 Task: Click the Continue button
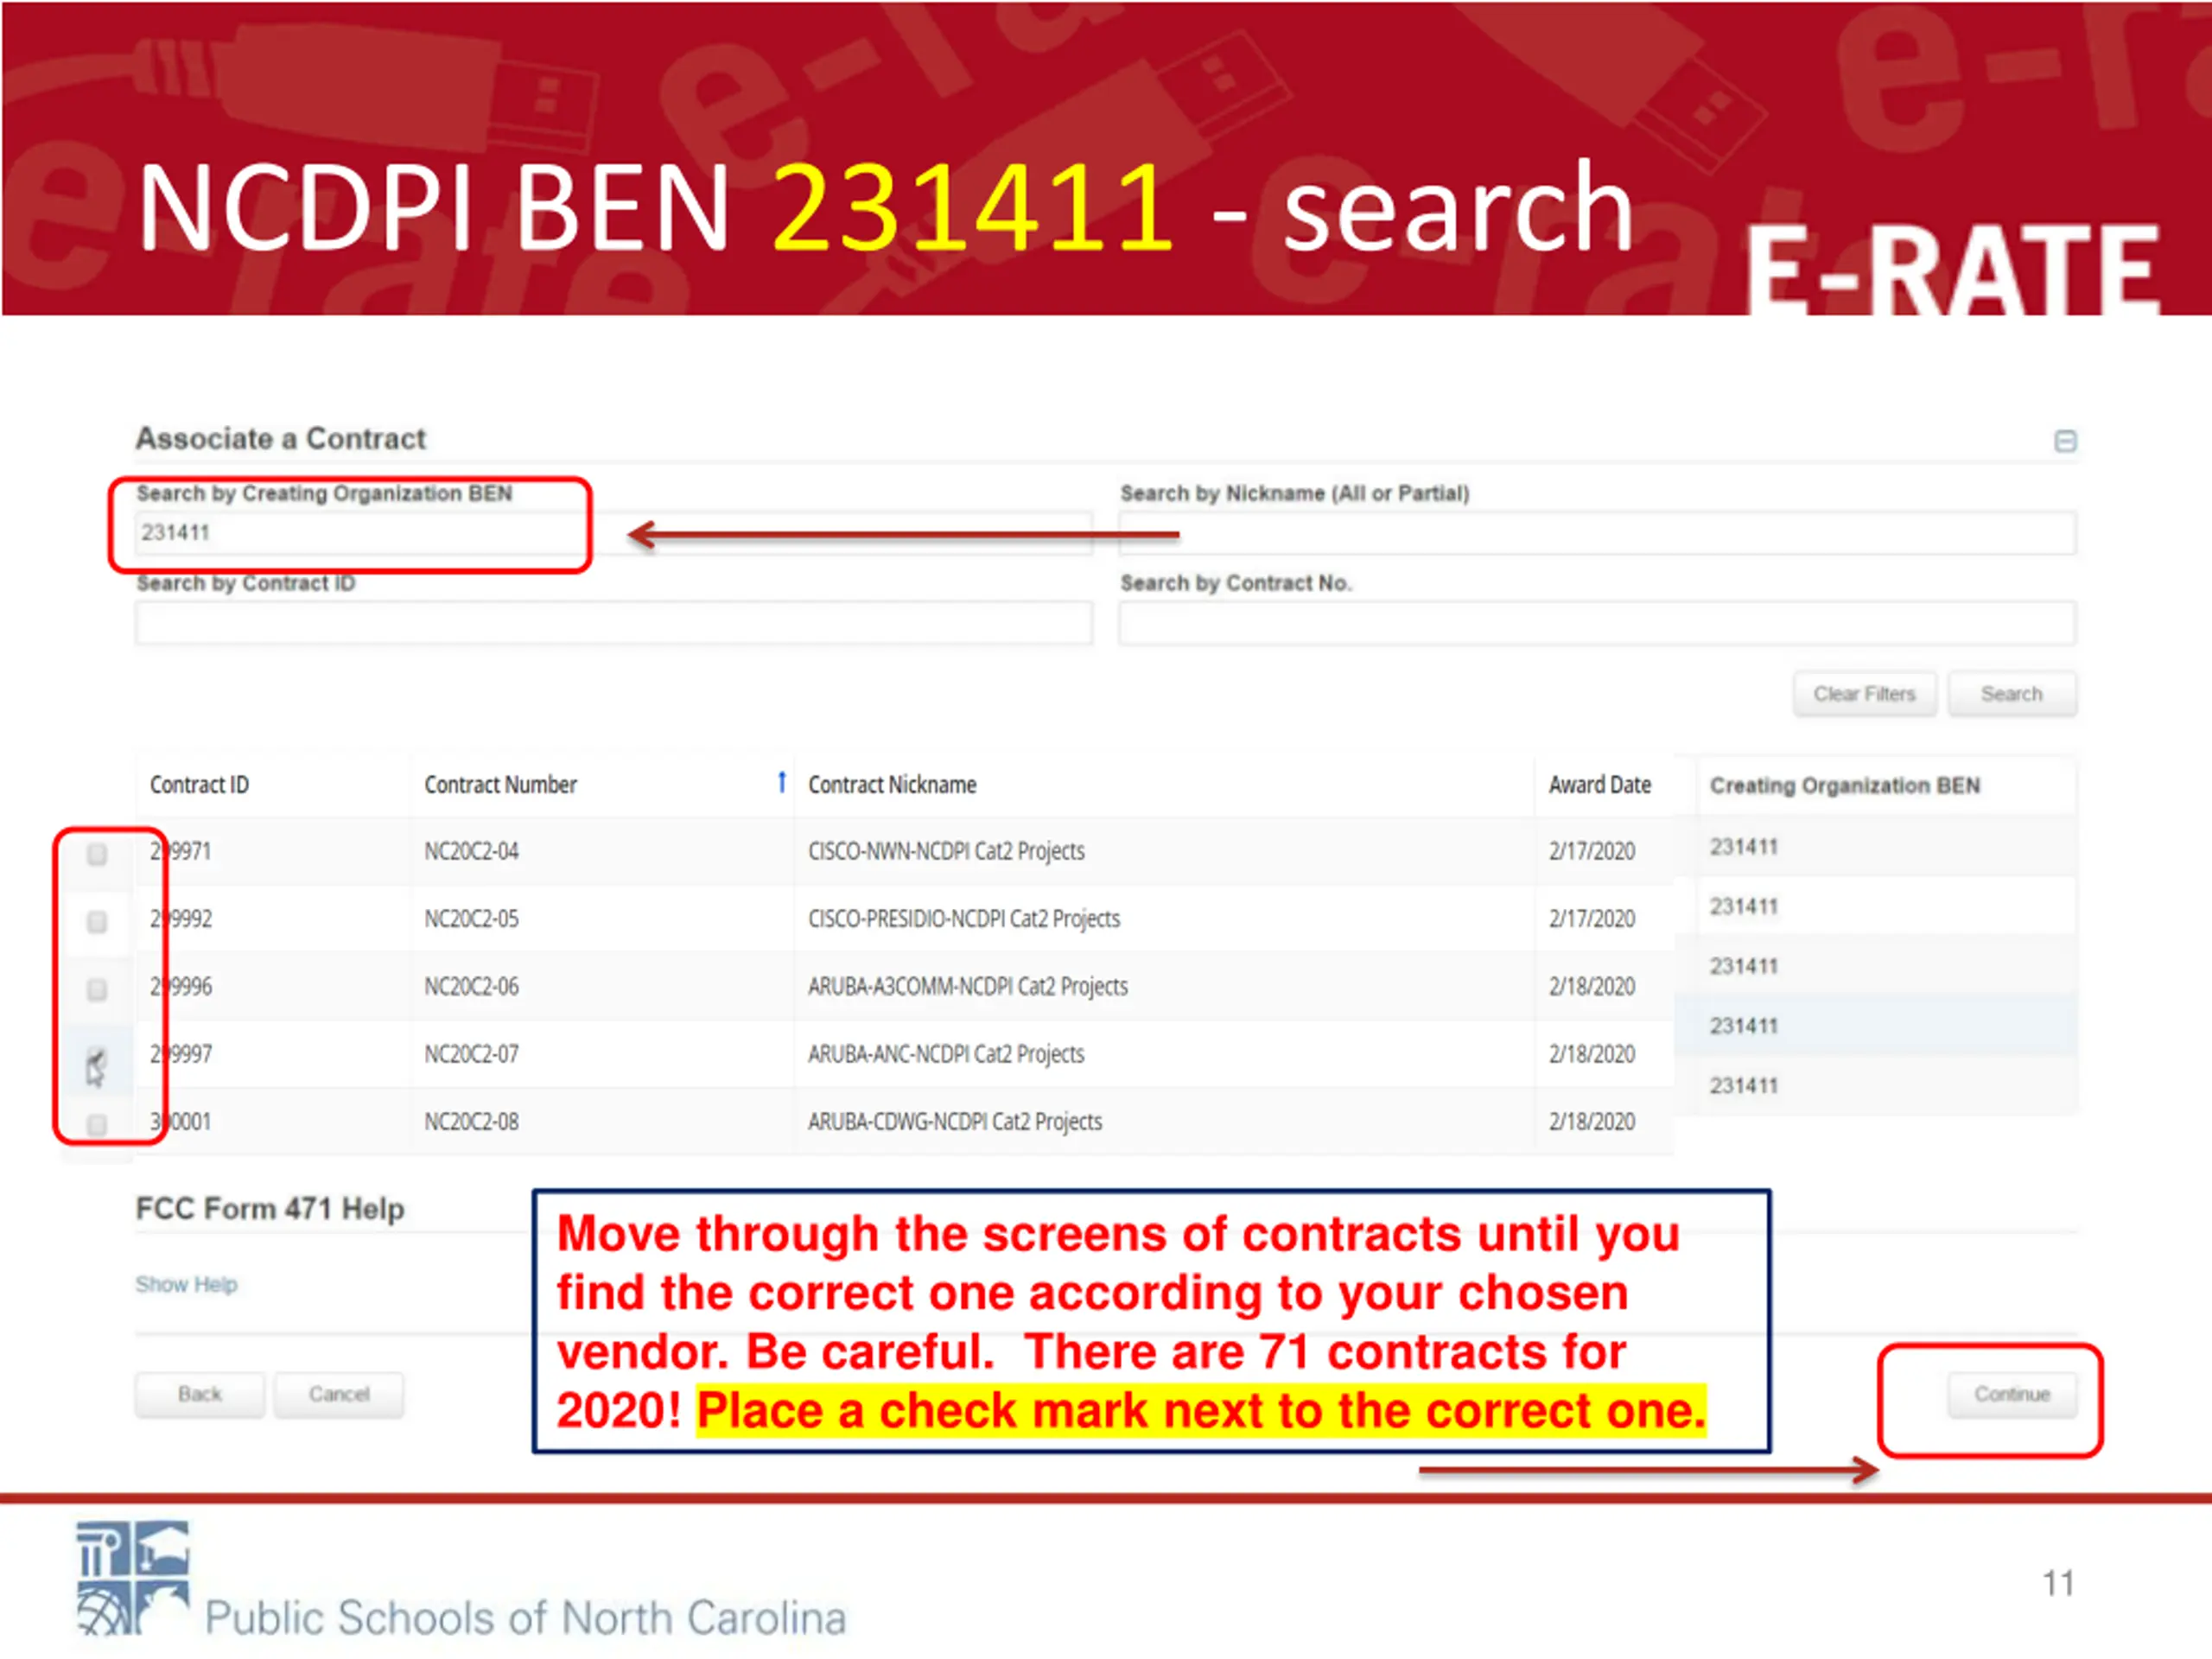pos(2011,1394)
